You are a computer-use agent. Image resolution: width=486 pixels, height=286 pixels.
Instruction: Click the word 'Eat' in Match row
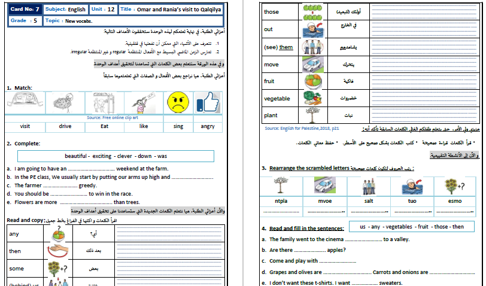point(105,126)
